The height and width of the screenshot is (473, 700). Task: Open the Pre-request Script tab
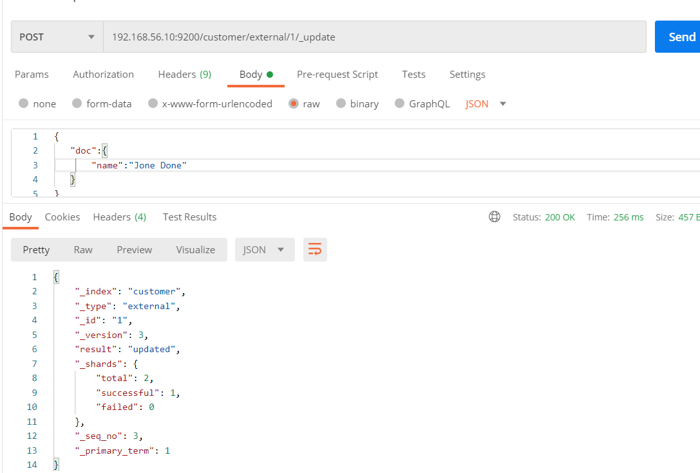tap(337, 75)
